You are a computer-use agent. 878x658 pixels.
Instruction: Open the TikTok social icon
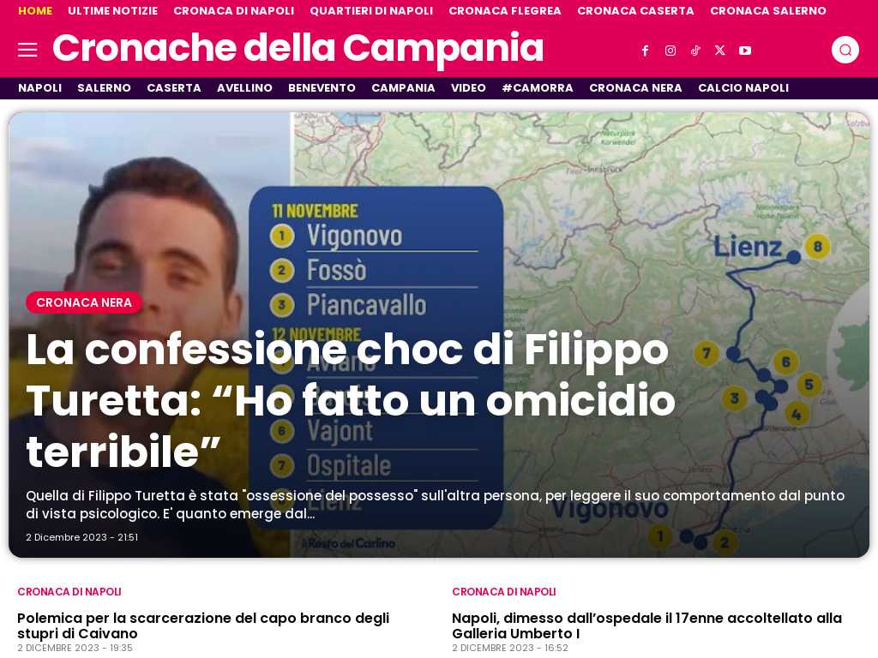coord(695,51)
